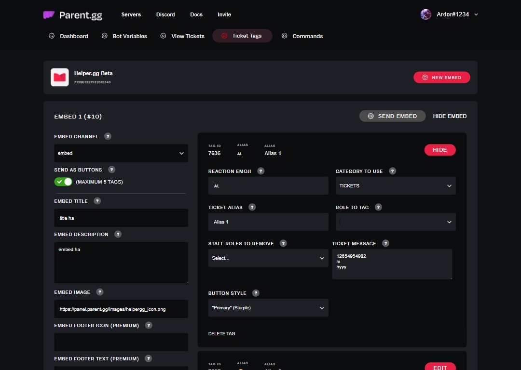Click the Helper.gg Beta server name
521x370 pixels.
94,73
